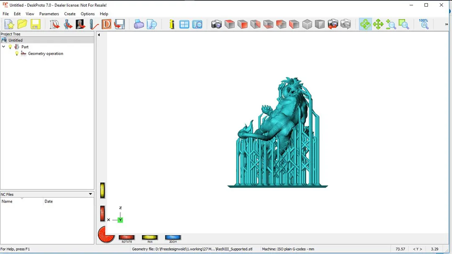452x254 pixels.
Task: Select the dark gray isometric cube view
Action: point(320,24)
